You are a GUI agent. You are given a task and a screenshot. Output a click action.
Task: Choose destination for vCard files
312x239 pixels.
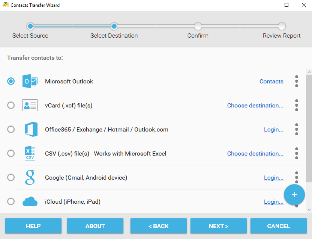click(255, 106)
